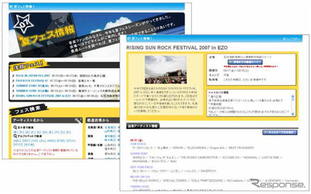
Task: Select the [DEF] alphabet filter link
Action: click(x=26, y=141)
